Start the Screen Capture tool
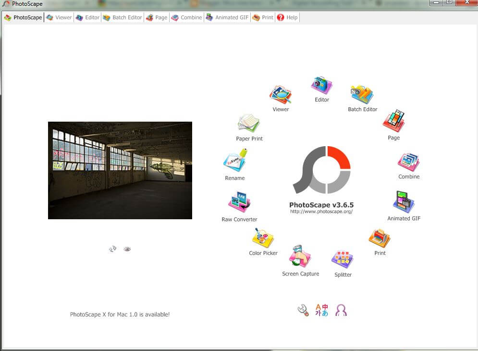 tap(300, 257)
